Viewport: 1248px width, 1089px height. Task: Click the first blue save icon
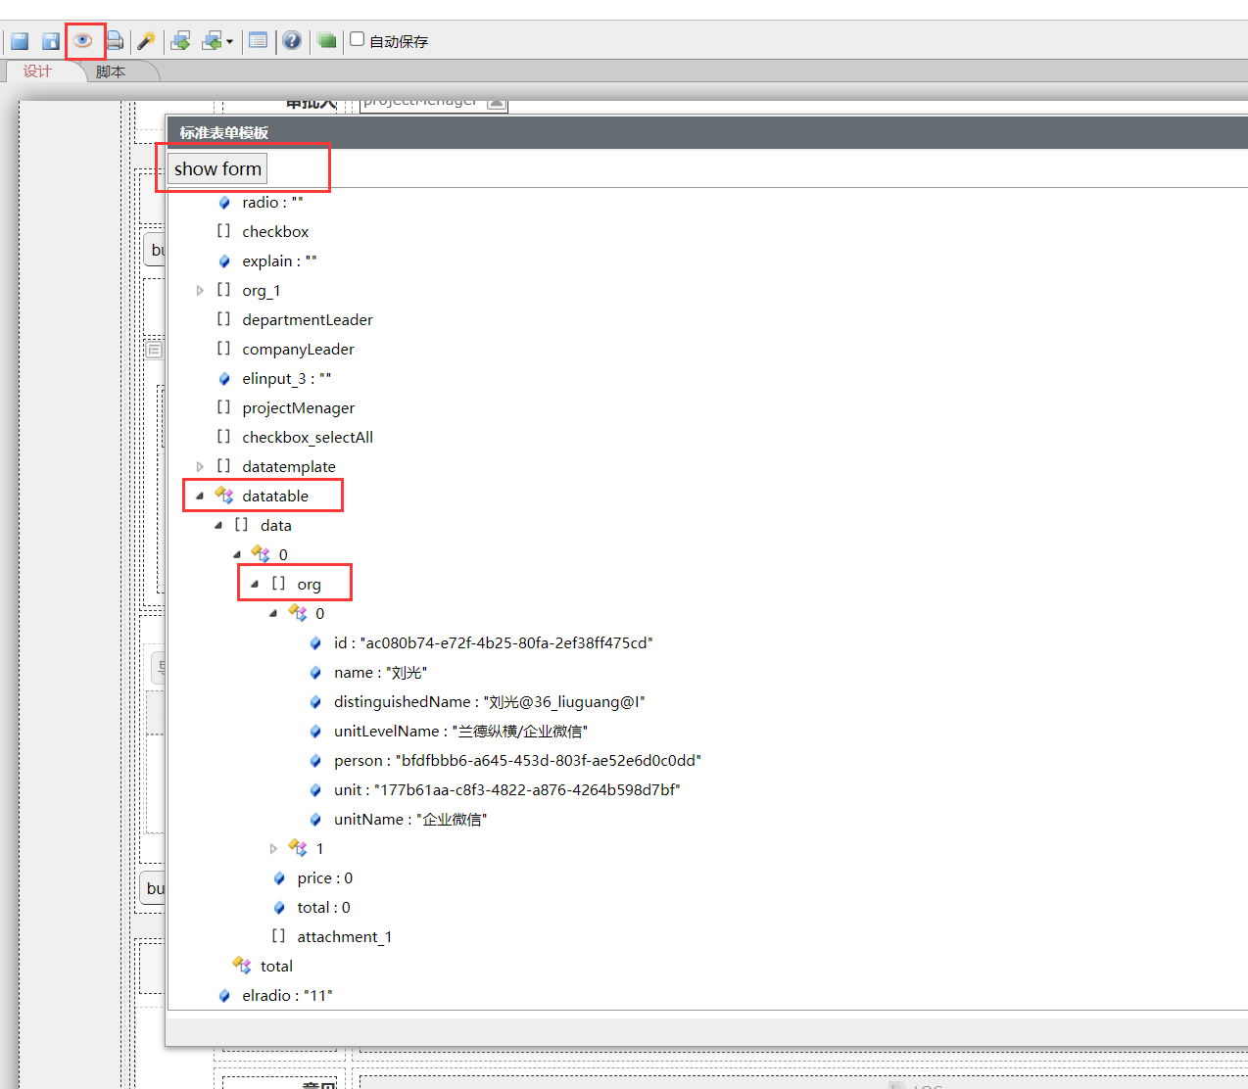point(20,41)
